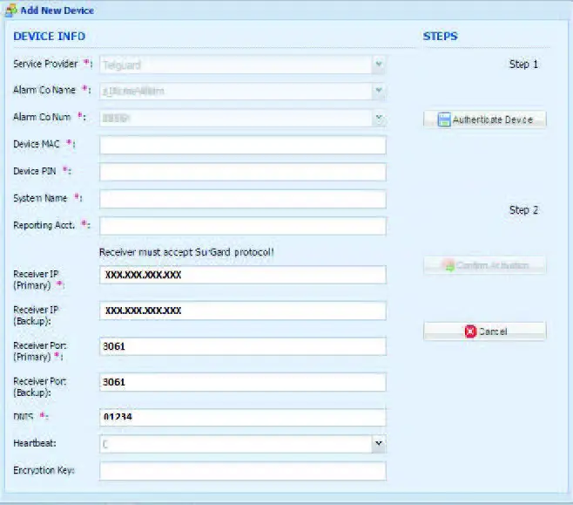The width and height of the screenshot is (573, 505).
Task: Focus the Device MAC input field
Action: pos(243,145)
